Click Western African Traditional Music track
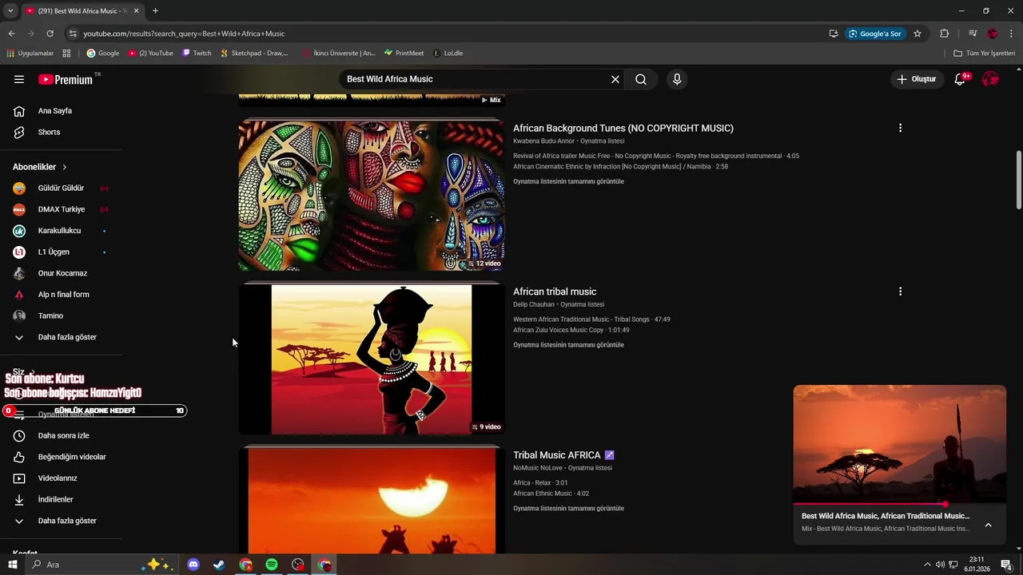The height and width of the screenshot is (575, 1023). 591,319
